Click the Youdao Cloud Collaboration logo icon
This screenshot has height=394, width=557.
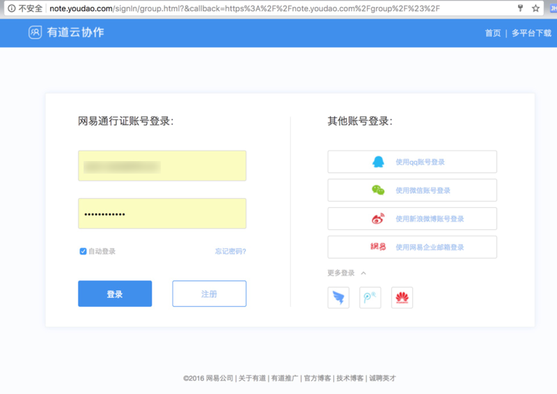click(x=36, y=32)
